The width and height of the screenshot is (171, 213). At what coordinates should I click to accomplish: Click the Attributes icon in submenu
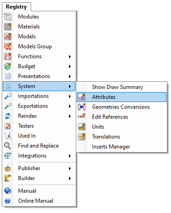[82, 97]
